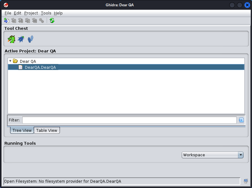Open the Tools menu
Viewport: 252px width, 188px height.
click(46, 13)
